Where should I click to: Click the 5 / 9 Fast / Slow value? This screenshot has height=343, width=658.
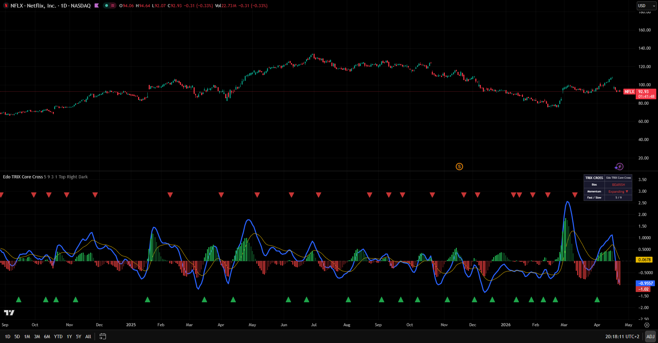(618, 198)
